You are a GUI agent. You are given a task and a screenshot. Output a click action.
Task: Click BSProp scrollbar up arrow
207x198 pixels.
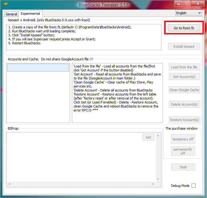click(x=158, y=135)
